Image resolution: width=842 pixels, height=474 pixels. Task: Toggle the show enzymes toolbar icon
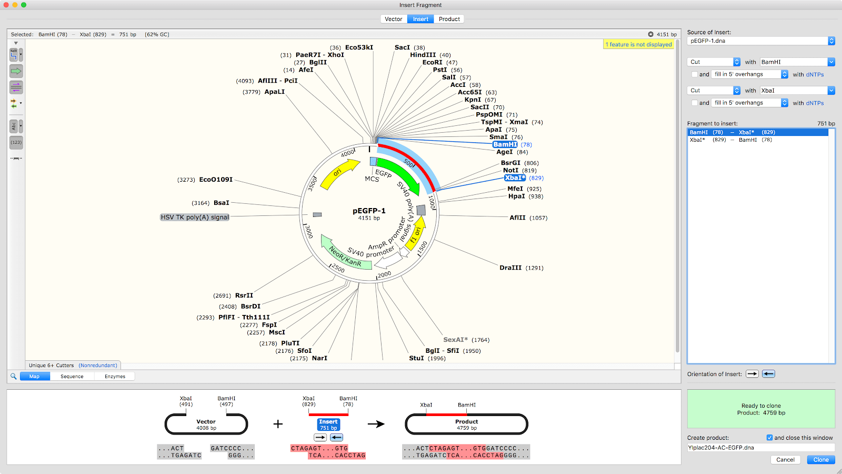[14, 55]
